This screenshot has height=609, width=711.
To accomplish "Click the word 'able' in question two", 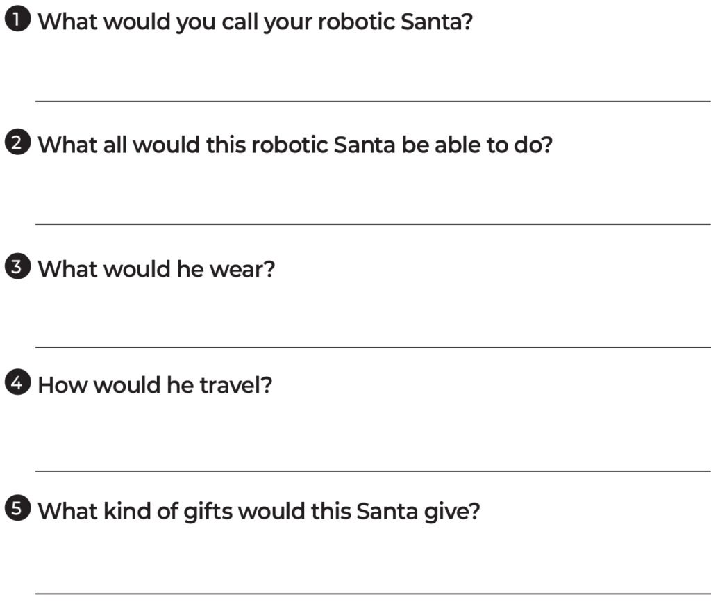I will click(461, 145).
